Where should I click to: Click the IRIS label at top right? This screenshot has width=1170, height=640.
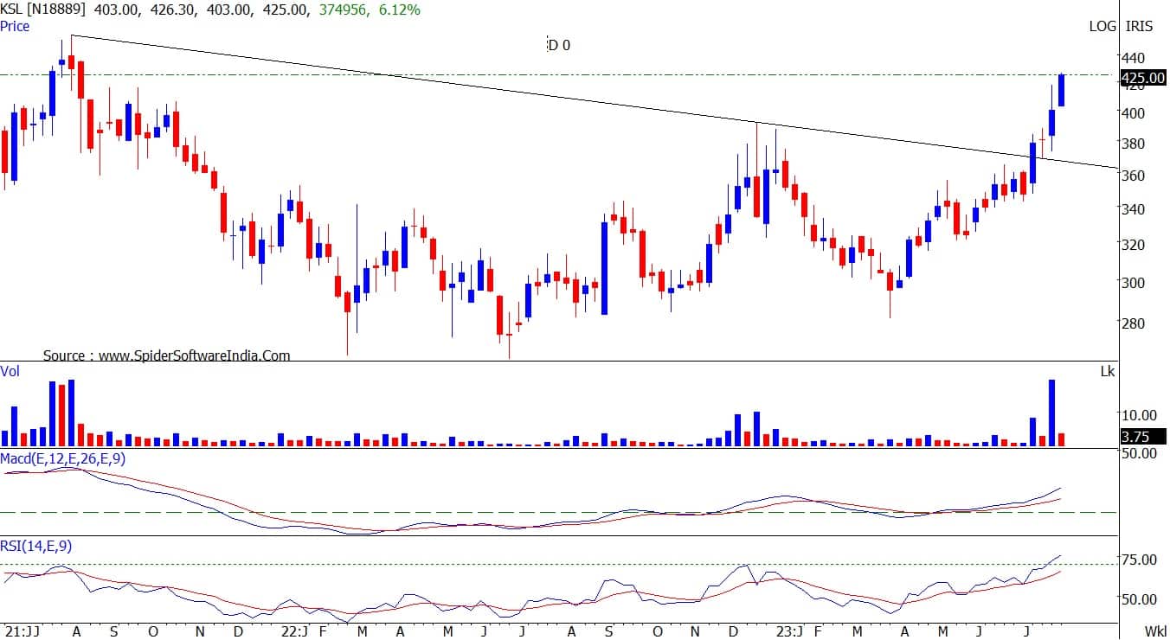1139,26
